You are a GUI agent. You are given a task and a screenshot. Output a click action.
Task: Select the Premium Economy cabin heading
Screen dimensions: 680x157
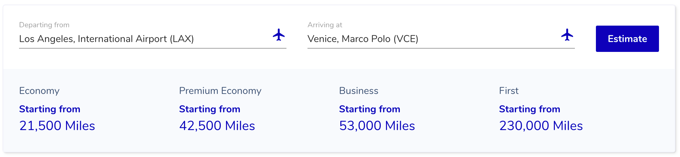click(220, 91)
